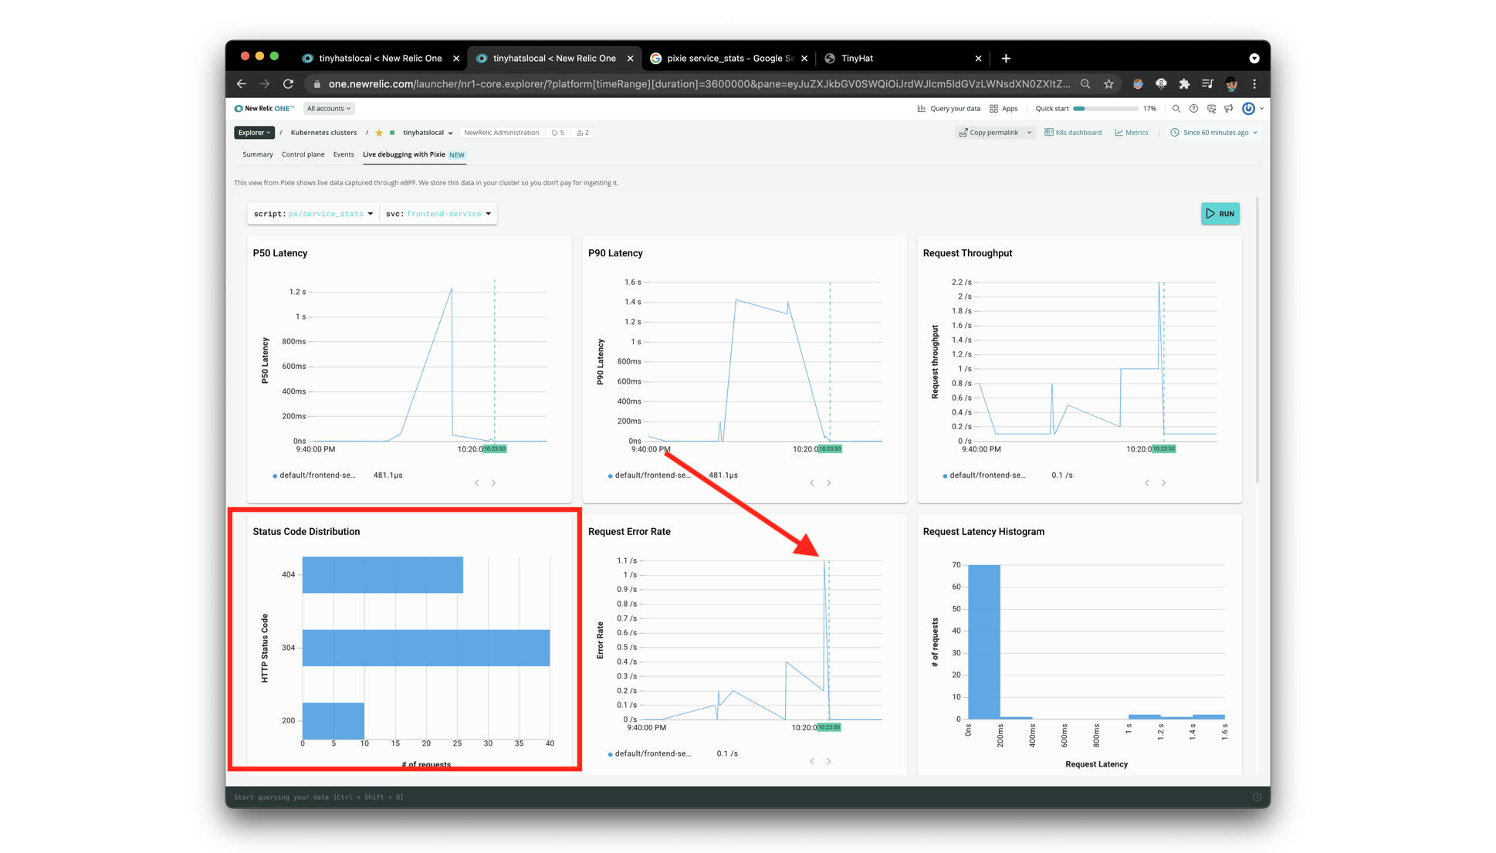Open the announcements megaphone icon
Screen dimensions: 1496x853
click(1229, 109)
